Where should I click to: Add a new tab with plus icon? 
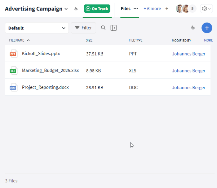[167, 9]
